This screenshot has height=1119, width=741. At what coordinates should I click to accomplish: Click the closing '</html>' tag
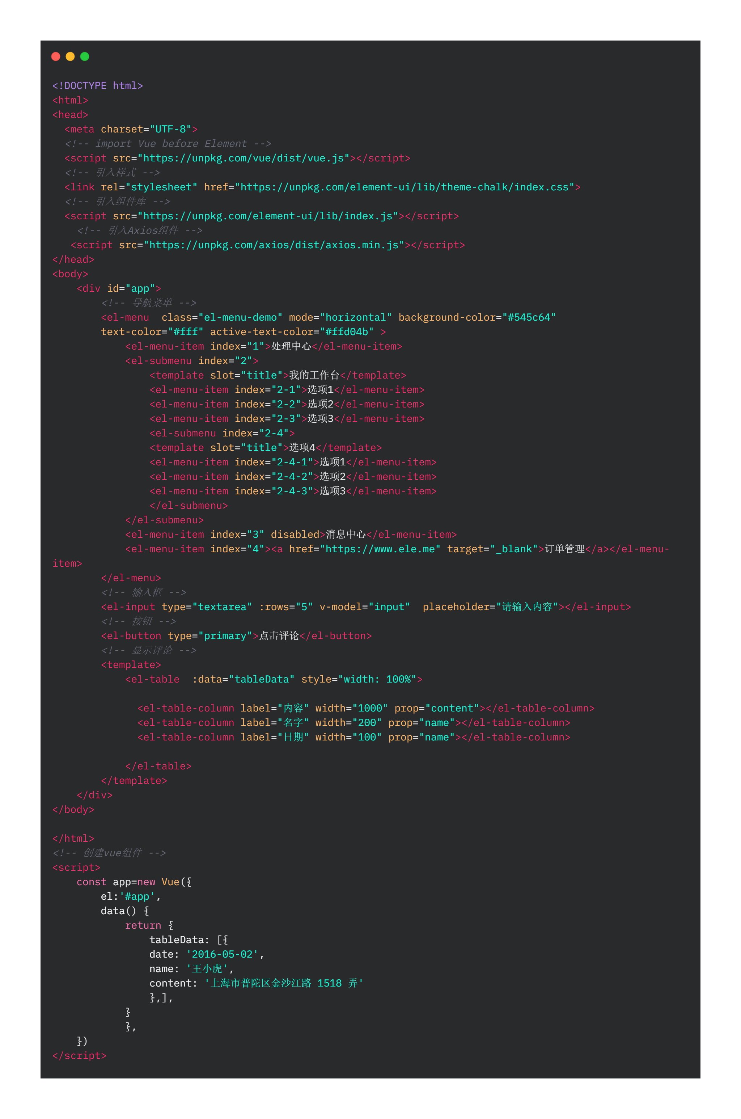point(73,838)
